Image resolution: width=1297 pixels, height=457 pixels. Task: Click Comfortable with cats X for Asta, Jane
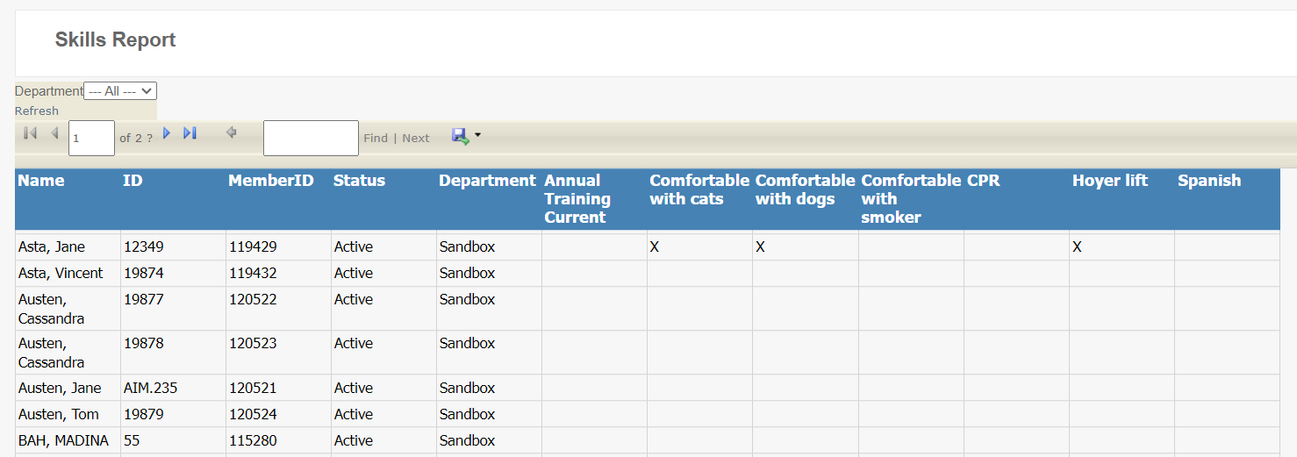pyautogui.click(x=655, y=246)
